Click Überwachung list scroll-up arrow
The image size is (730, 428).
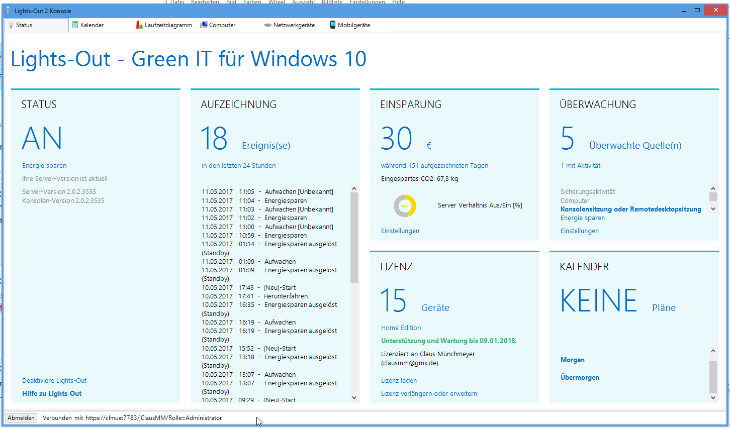tap(713, 188)
